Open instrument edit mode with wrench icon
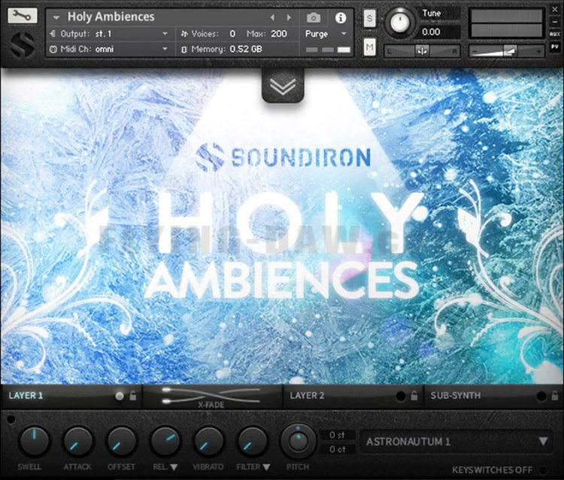The width and height of the screenshot is (564, 480). (23, 16)
